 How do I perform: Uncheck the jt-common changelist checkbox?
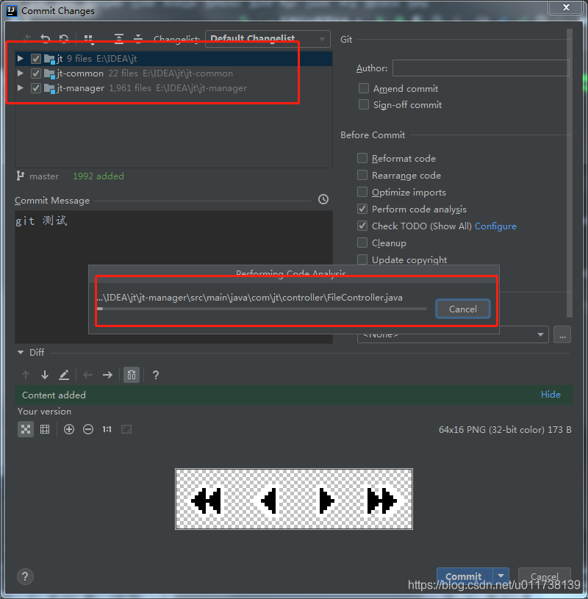[35, 73]
